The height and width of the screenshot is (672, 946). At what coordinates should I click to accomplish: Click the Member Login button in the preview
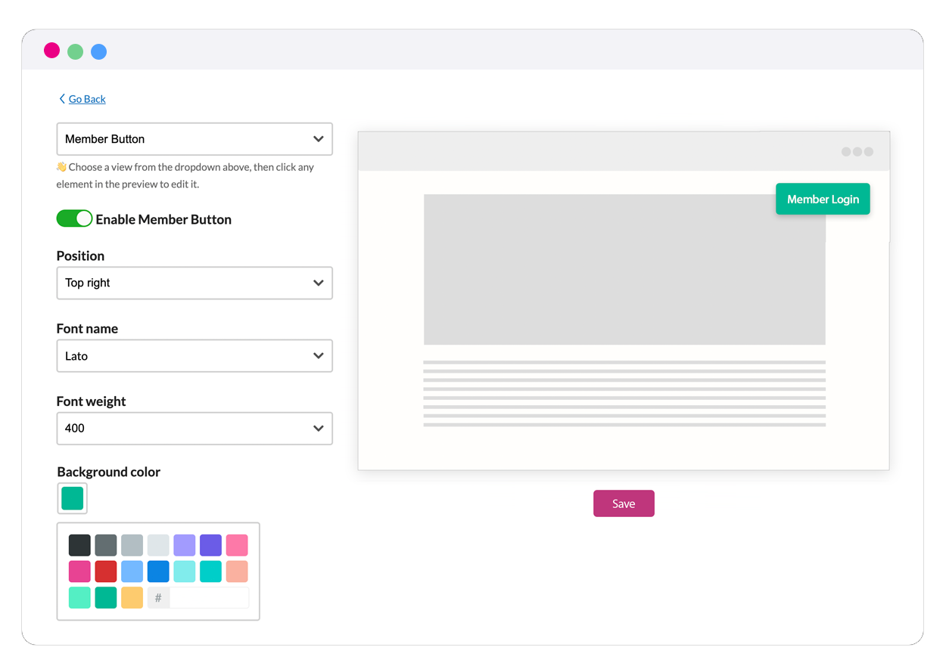pyautogui.click(x=823, y=199)
